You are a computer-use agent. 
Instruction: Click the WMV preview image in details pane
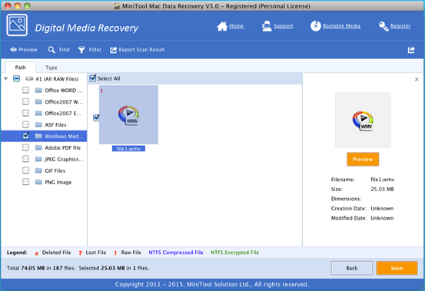[363, 121]
